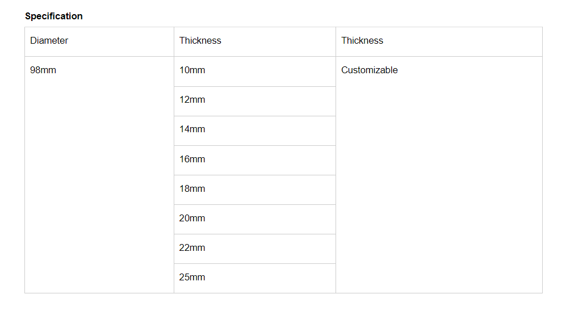Select the 14mm thickness row
This screenshot has height=311, width=570.
(192, 129)
